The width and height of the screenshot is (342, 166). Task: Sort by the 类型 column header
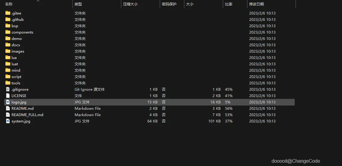pyautogui.click(x=78, y=4)
